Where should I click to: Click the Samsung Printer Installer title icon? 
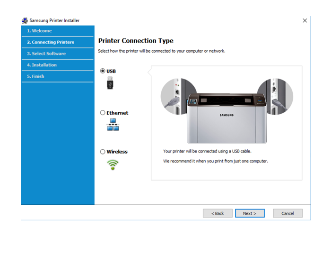[x=25, y=20]
